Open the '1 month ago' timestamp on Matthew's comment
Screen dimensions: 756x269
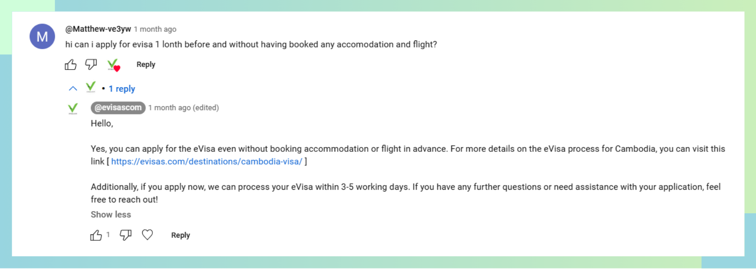tap(155, 29)
